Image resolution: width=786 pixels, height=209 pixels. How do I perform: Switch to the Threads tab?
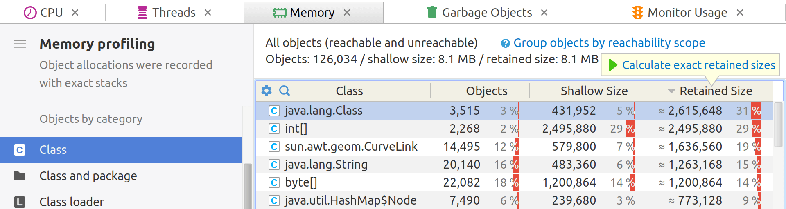[166, 13]
